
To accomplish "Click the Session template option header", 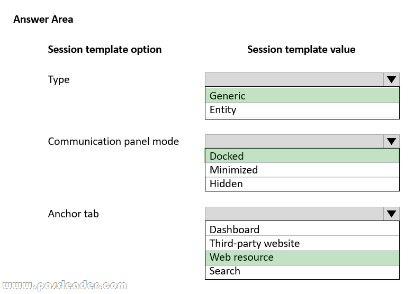I will point(105,50).
